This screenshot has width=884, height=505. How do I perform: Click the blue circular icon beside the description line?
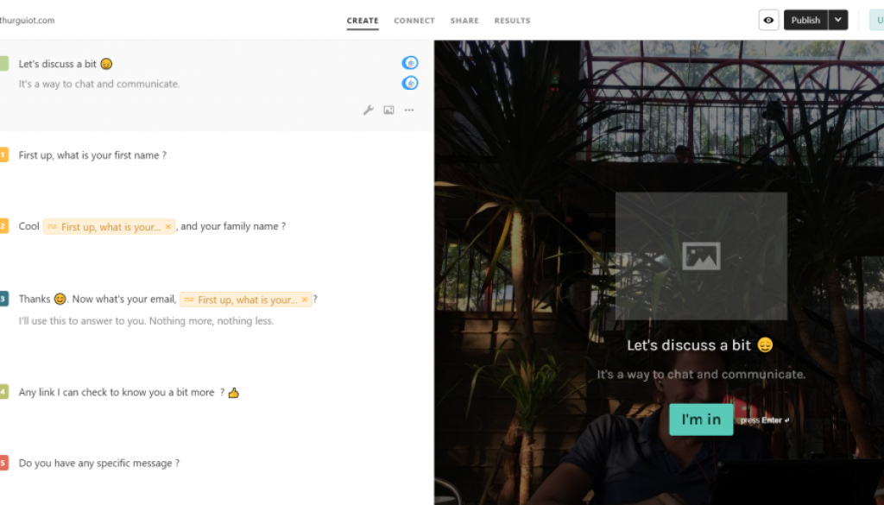(410, 83)
